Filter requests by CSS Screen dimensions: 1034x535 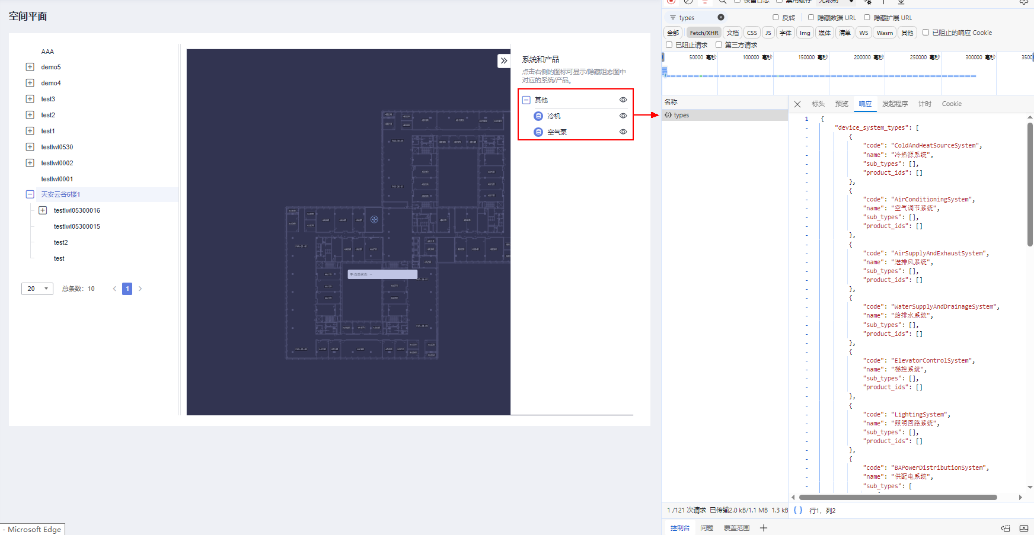coord(752,33)
